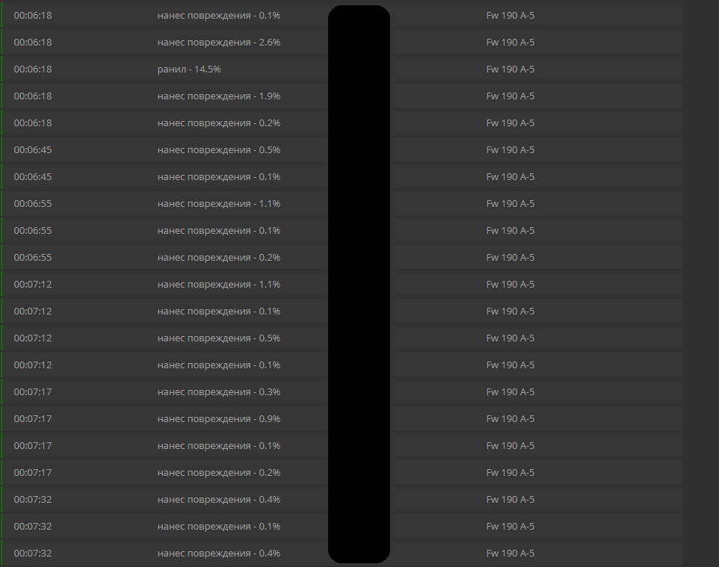Select the 00:07:17 timestamp in the 0.3% row
719x567 pixels.
(x=33, y=392)
